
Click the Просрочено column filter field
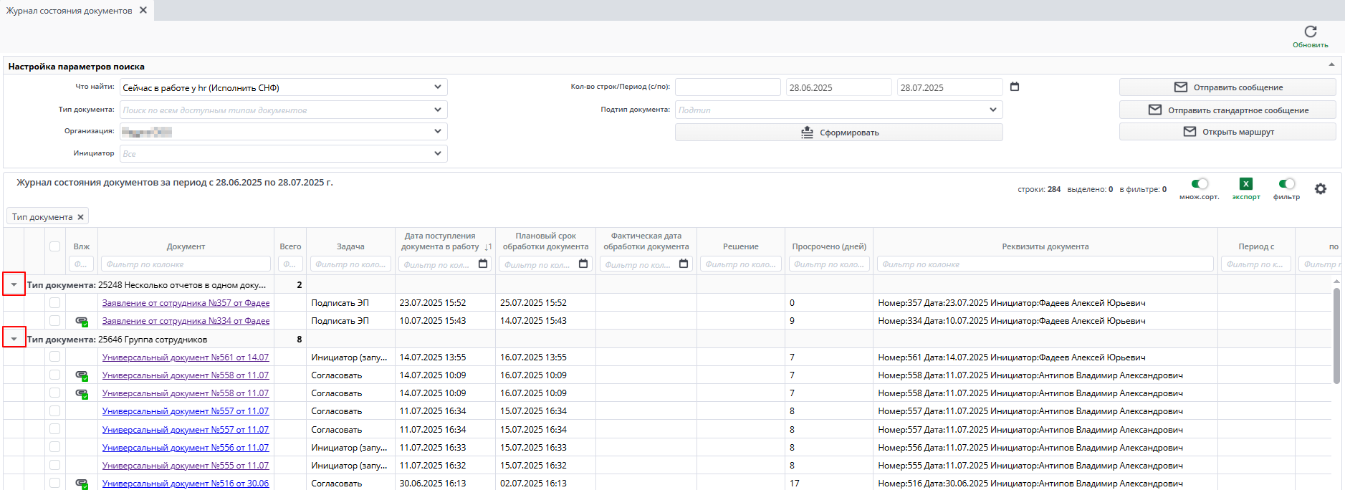(x=829, y=264)
